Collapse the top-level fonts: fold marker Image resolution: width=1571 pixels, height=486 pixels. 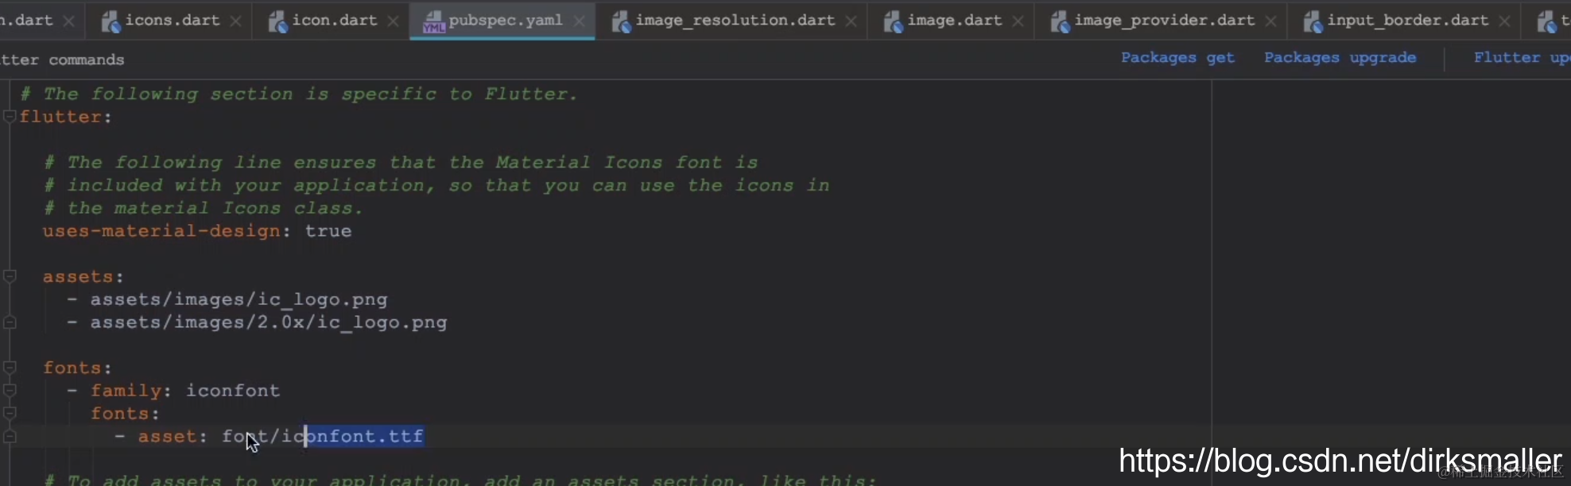tap(10, 368)
